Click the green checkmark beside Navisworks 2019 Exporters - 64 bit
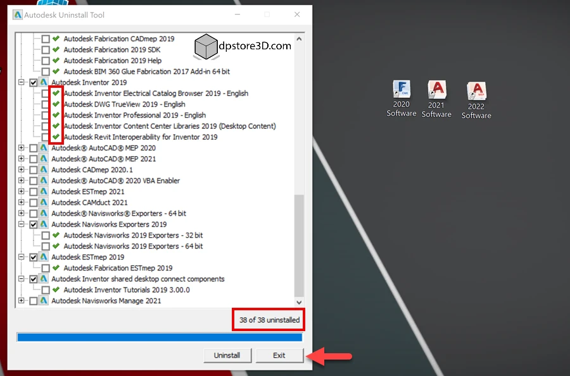 56,246
